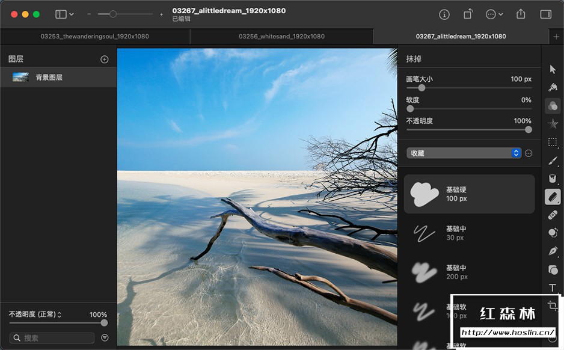Toggle the layer filter options
Viewport: 564px width, 350px height.
(104, 337)
